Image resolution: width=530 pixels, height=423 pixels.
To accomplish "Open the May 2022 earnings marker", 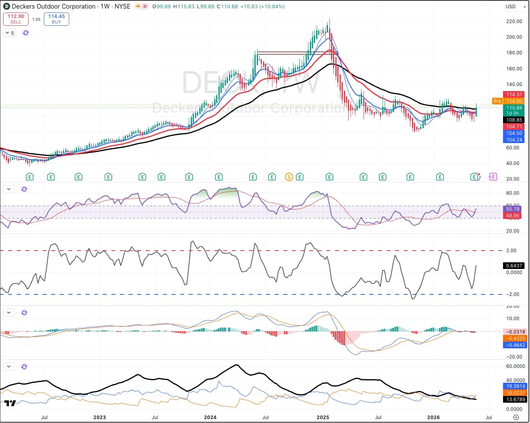I will click(x=29, y=177).
